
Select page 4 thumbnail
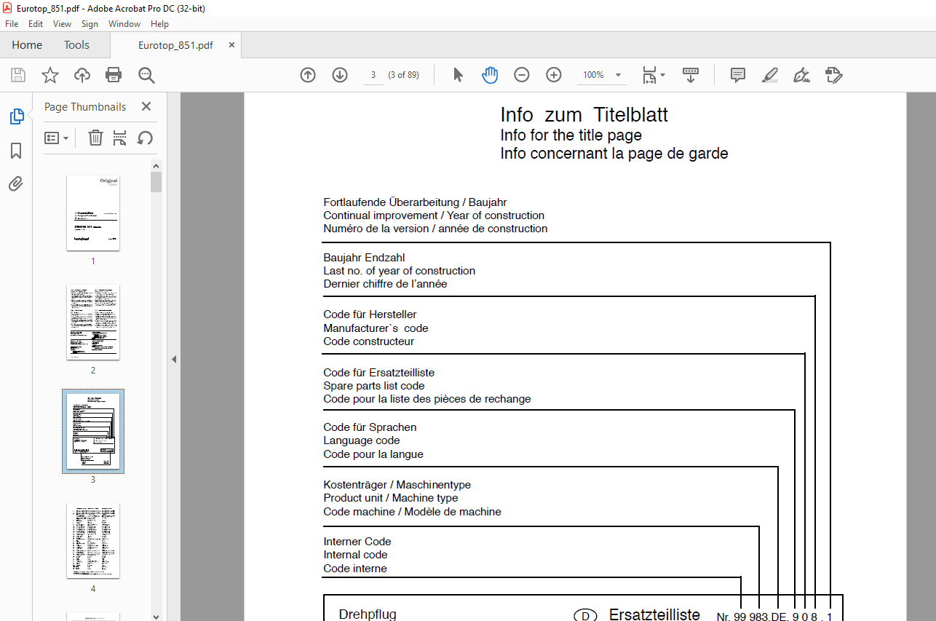pyautogui.click(x=93, y=540)
